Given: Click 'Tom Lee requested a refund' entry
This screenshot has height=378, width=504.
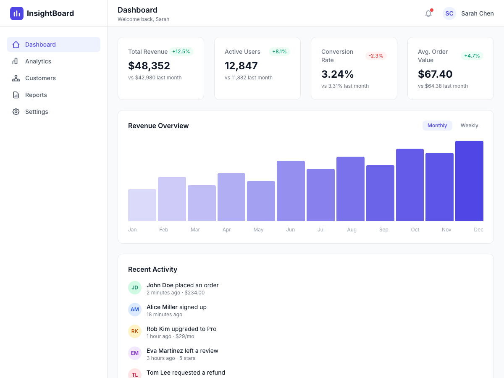Looking at the screenshot, I should pos(186,373).
